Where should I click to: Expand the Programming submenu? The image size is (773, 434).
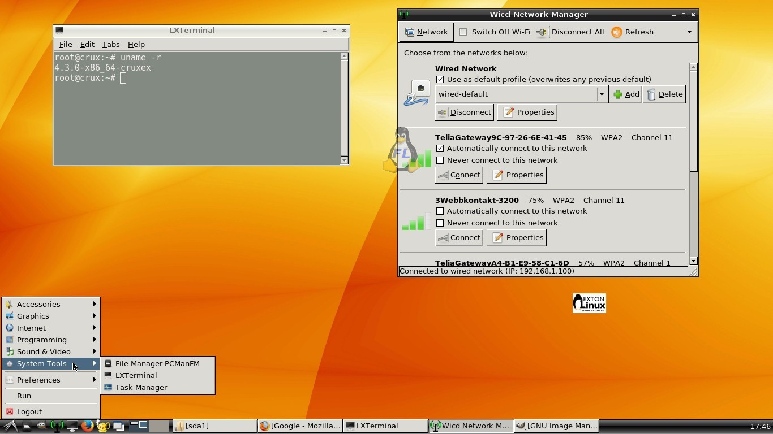coord(51,340)
